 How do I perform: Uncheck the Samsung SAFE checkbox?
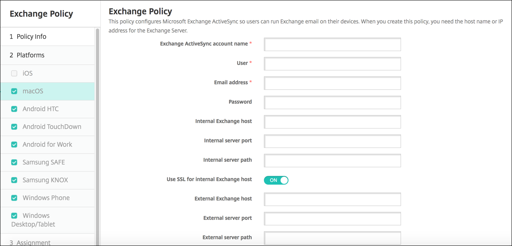[x=14, y=163]
